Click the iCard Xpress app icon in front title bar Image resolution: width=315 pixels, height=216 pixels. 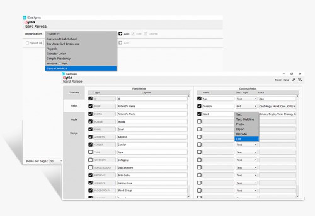(64, 74)
